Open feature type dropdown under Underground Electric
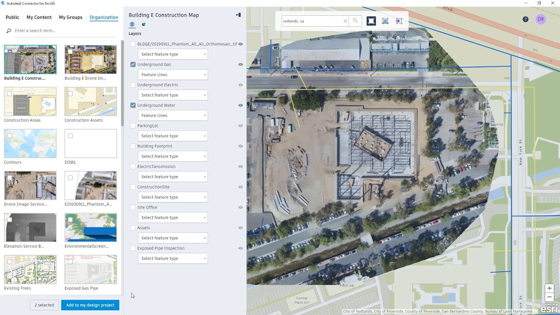The height and width of the screenshot is (315, 560). [173, 95]
